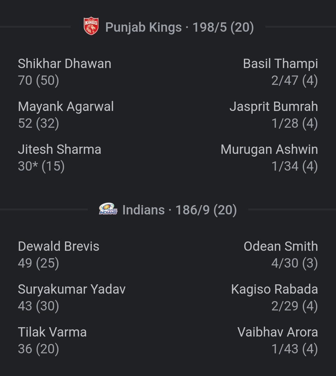Open Vaibhav Arora's player entry
Viewport: 336px width, 376px height.
pos(278,332)
